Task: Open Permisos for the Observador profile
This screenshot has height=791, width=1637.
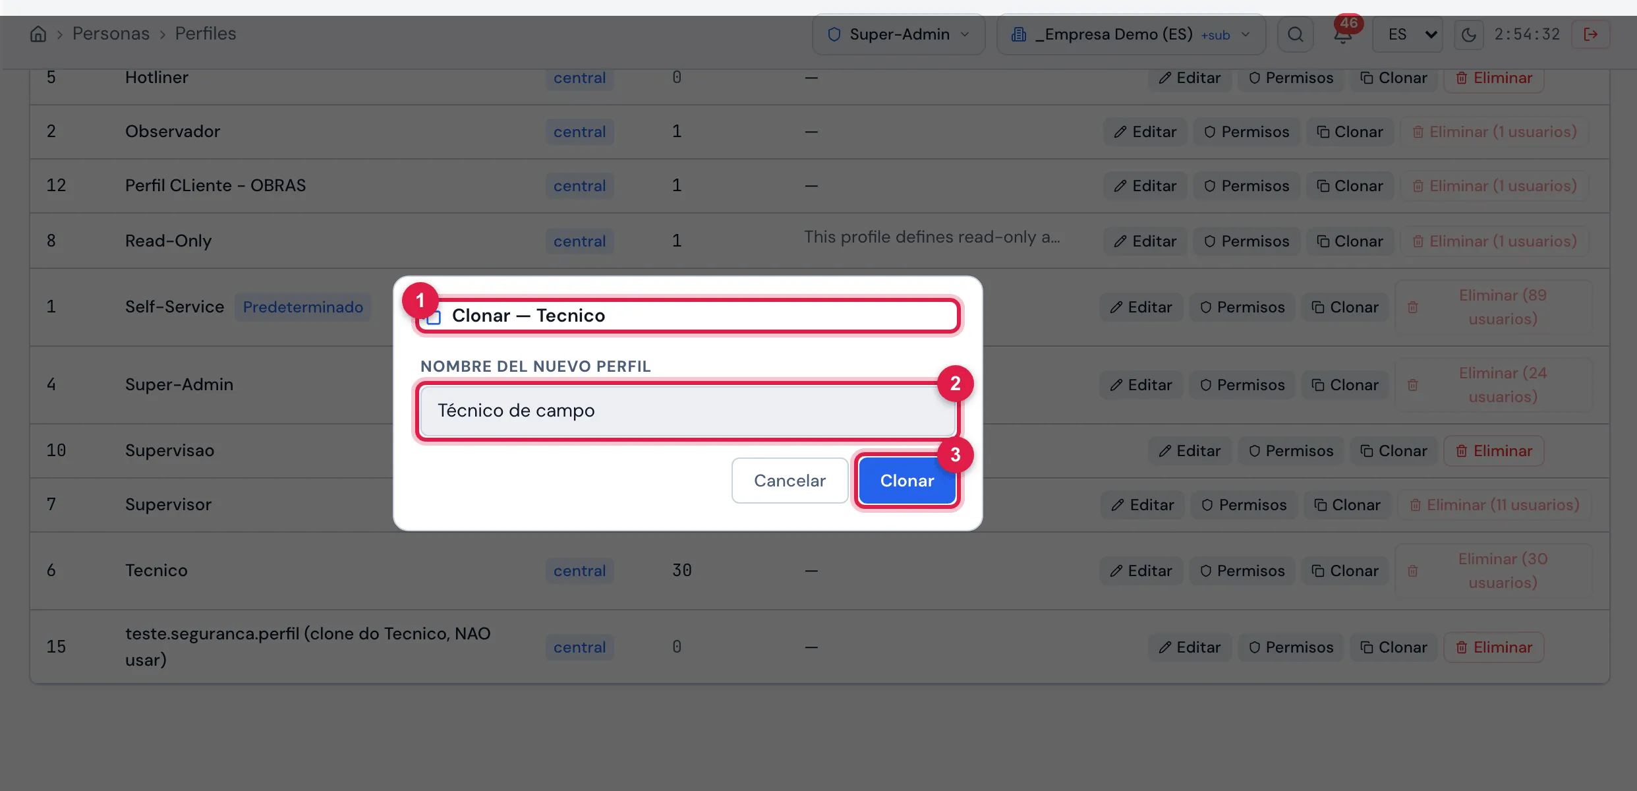Action: (x=1247, y=132)
